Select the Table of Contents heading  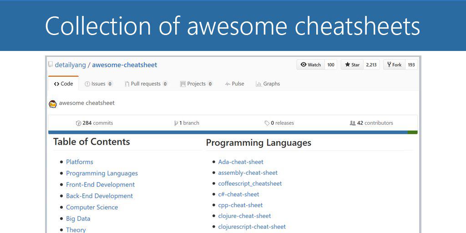point(91,142)
